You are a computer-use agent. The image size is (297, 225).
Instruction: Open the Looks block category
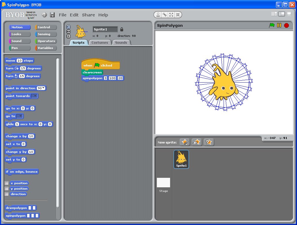(20, 34)
